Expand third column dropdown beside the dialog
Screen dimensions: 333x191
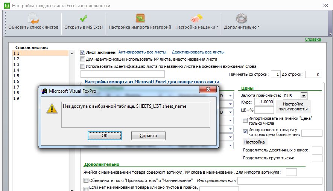(x=230, y=112)
